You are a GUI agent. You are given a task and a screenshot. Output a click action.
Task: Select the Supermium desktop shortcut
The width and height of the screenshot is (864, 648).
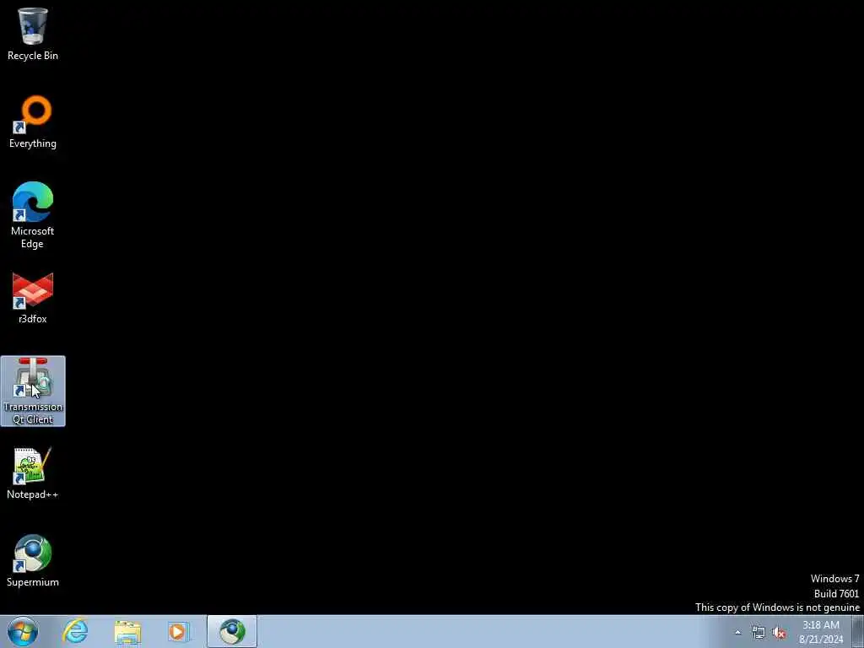[33, 560]
